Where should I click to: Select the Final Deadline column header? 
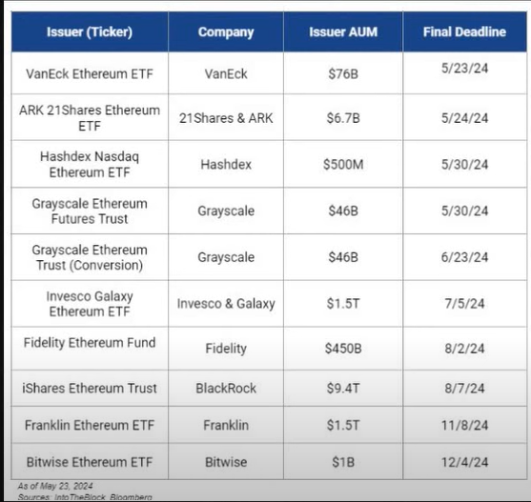pos(464,31)
